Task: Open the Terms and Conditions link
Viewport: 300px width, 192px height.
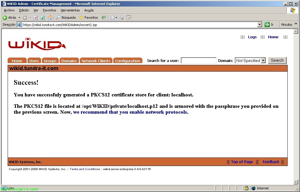Action: pyautogui.click(x=85, y=169)
